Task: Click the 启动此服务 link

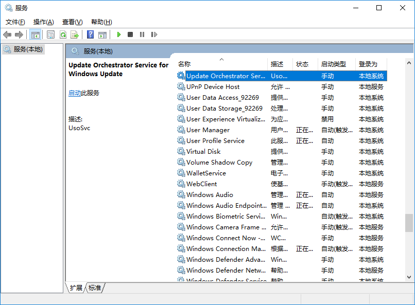Action: click(77, 93)
